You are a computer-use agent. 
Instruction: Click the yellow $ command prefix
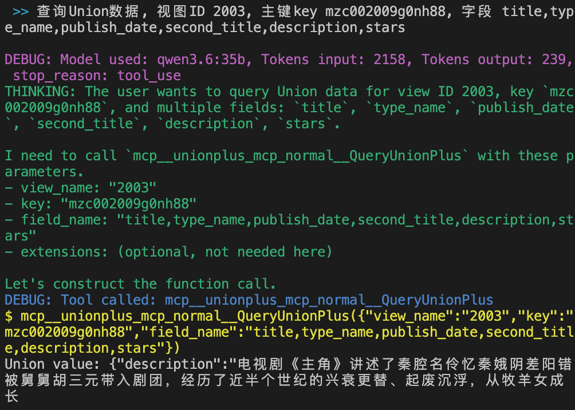pos(9,316)
